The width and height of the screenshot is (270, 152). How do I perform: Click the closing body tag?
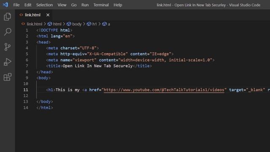coord(45,102)
